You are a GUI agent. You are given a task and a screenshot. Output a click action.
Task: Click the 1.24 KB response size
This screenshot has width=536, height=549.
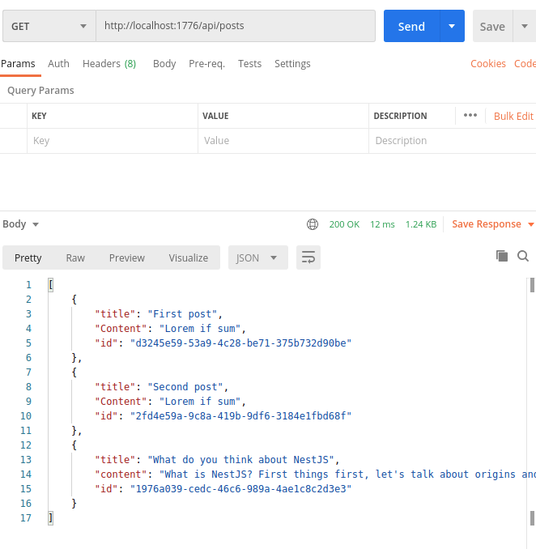coord(421,224)
